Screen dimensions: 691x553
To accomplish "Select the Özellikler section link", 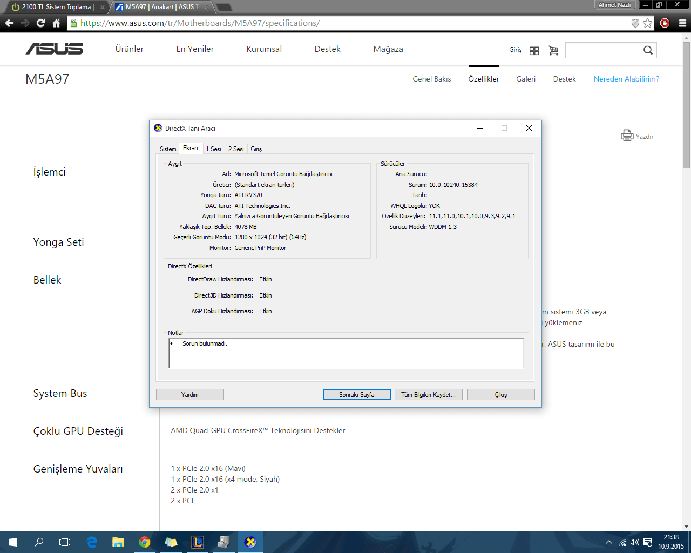I will pyautogui.click(x=484, y=79).
